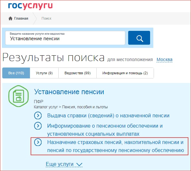Open Назначение страховых пенсий service link
This screenshot has height=171, width=191.
(x=116, y=146)
